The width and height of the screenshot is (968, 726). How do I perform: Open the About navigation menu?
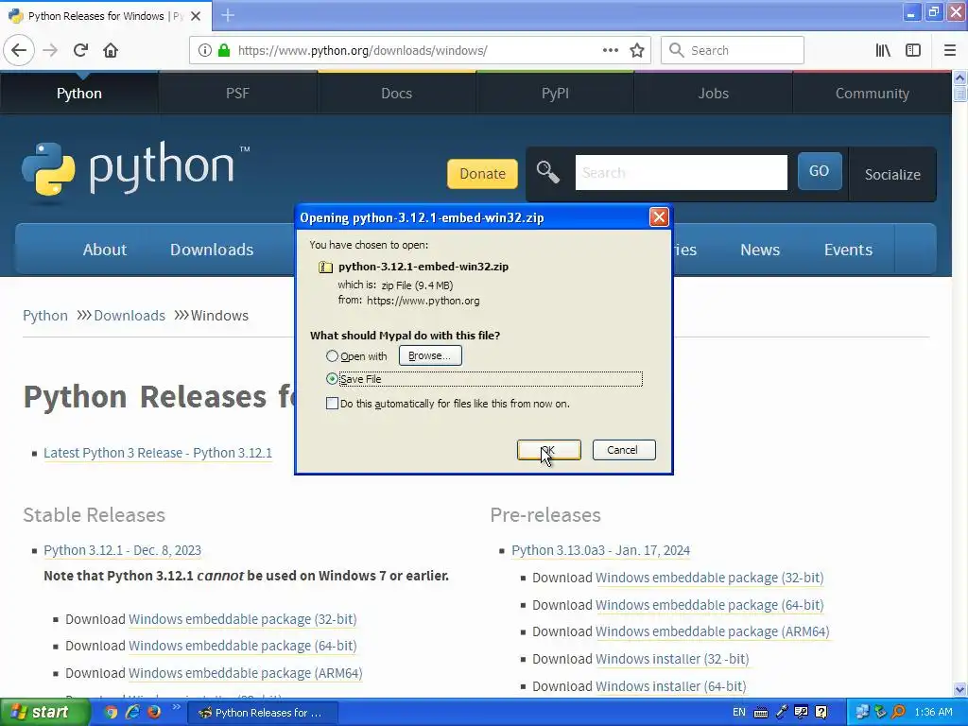click(104, 250)
